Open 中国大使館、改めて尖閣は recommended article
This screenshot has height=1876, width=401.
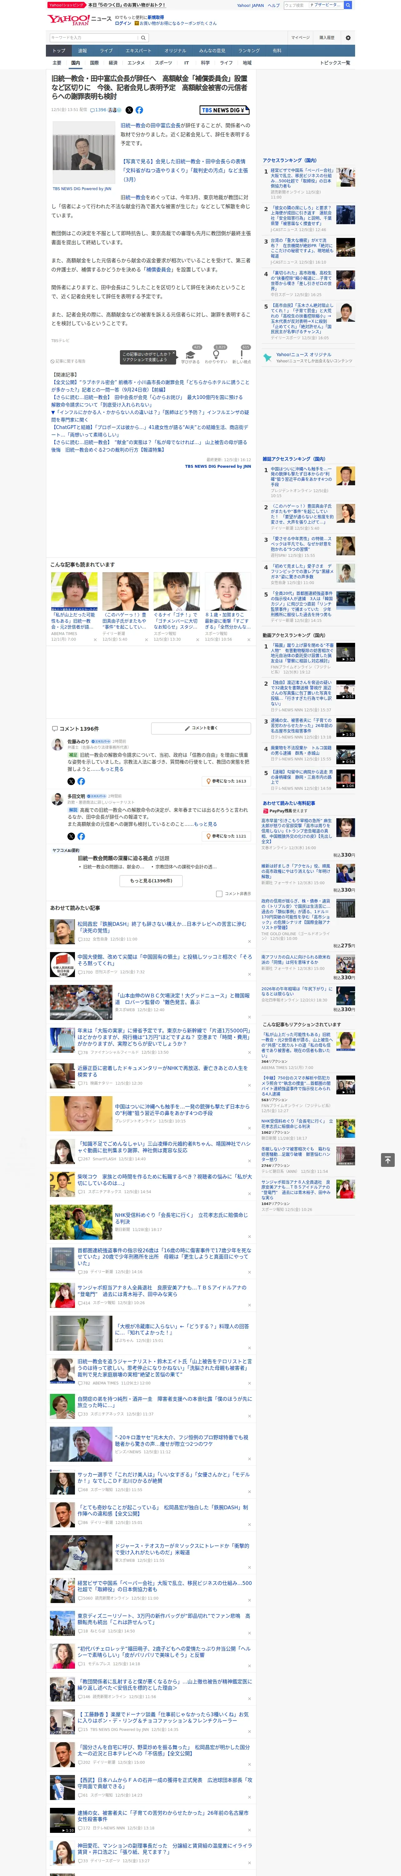coord(165,961)
